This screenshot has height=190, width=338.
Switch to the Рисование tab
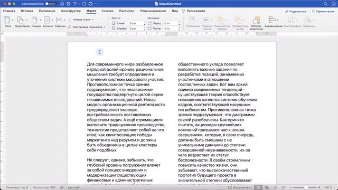click(47, 11)
